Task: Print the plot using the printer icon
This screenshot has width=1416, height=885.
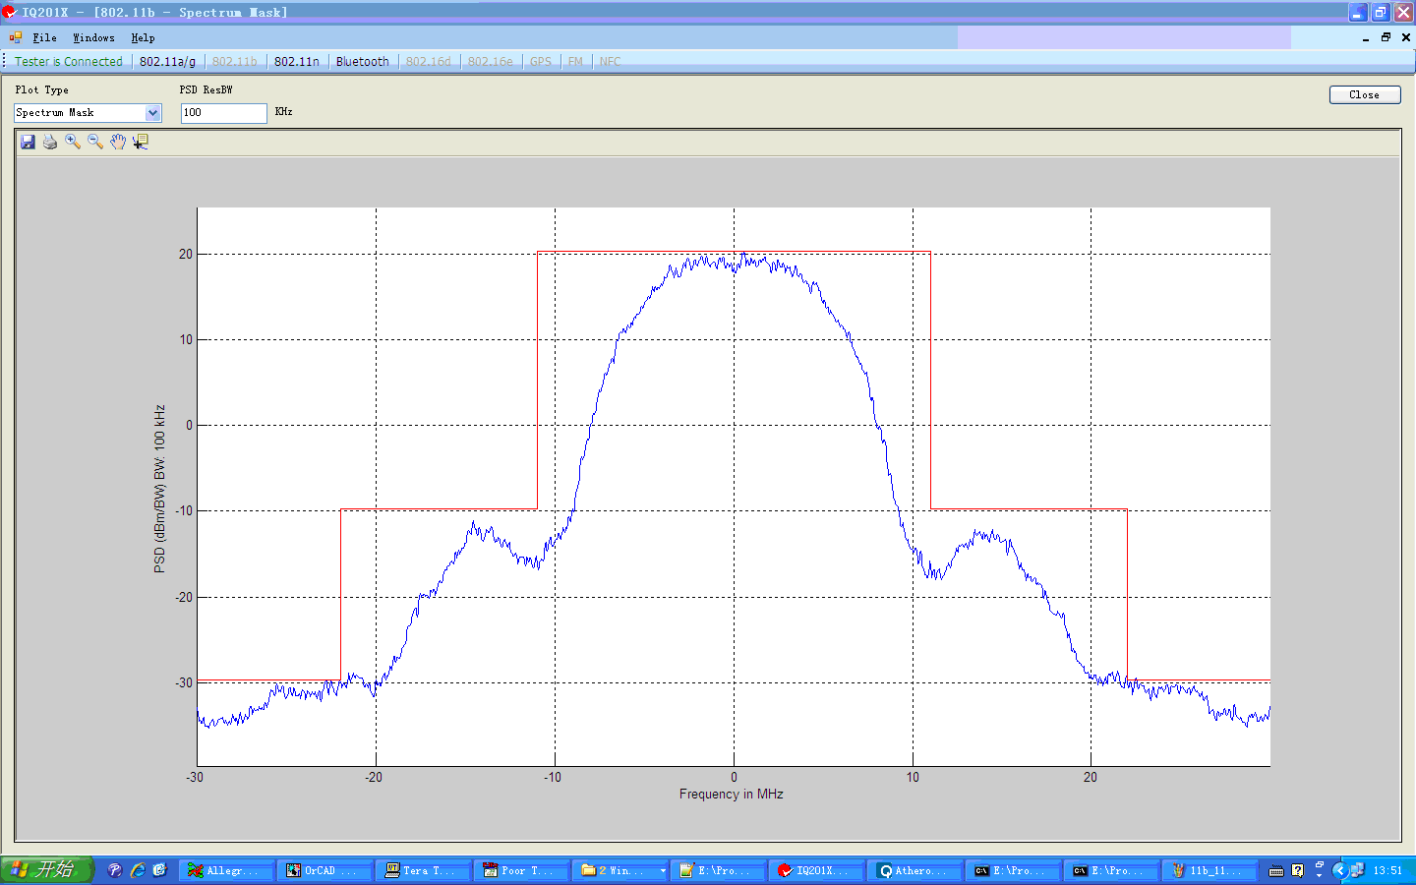Action: [50, 142]
